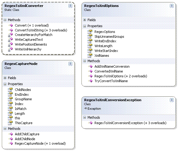
Task: Click the ConvertToXmlString method icon
Action: [x=11, y=30]
